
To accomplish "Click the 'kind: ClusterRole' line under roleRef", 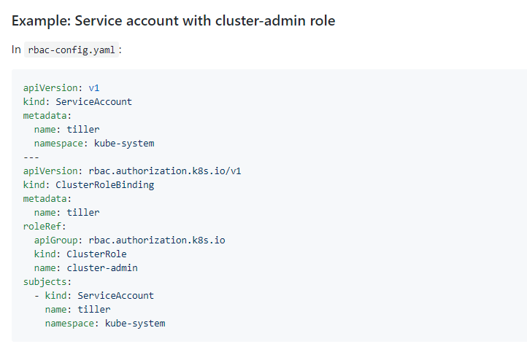I will (x=80, y=254).
